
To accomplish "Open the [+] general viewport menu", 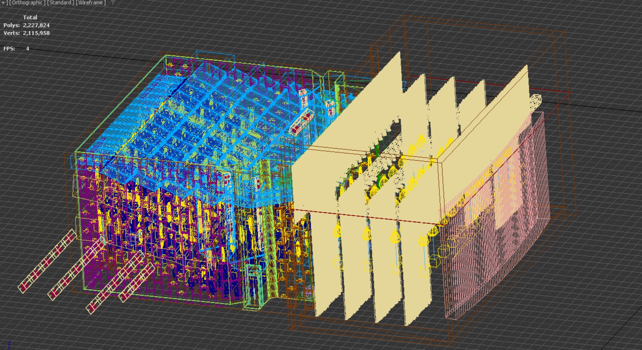I will pos(4,3).
